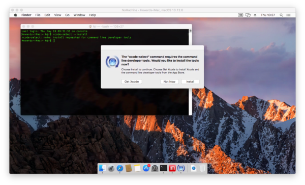Open Safari document file in Dock
This screenshot has width=305, height=185.
tap(194, 168)
